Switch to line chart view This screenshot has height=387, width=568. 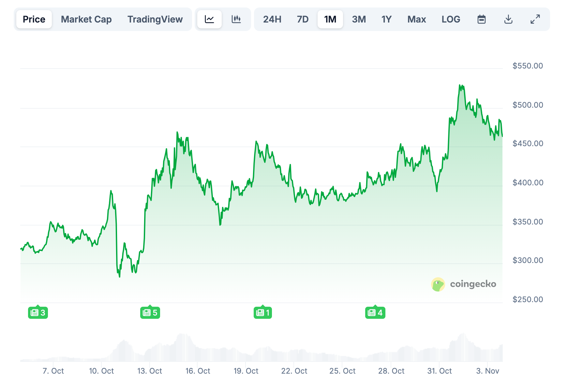(x=209, y=19)
